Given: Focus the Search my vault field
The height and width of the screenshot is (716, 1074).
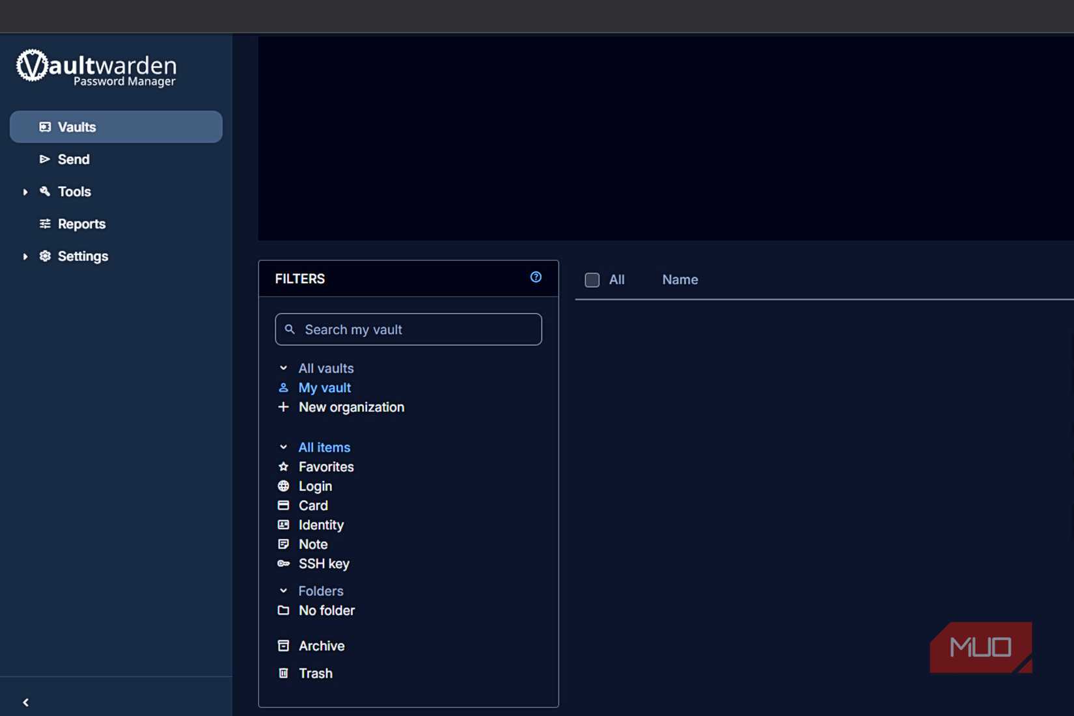Looking at the screenshot, I should pos(408,329).
